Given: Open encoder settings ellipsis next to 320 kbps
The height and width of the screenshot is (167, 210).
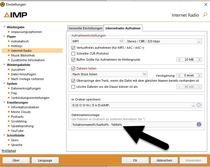Looking at the screenshot, I should click(199, 41).
